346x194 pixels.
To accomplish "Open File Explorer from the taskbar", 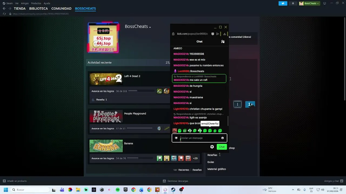I will tap(78, 190).
